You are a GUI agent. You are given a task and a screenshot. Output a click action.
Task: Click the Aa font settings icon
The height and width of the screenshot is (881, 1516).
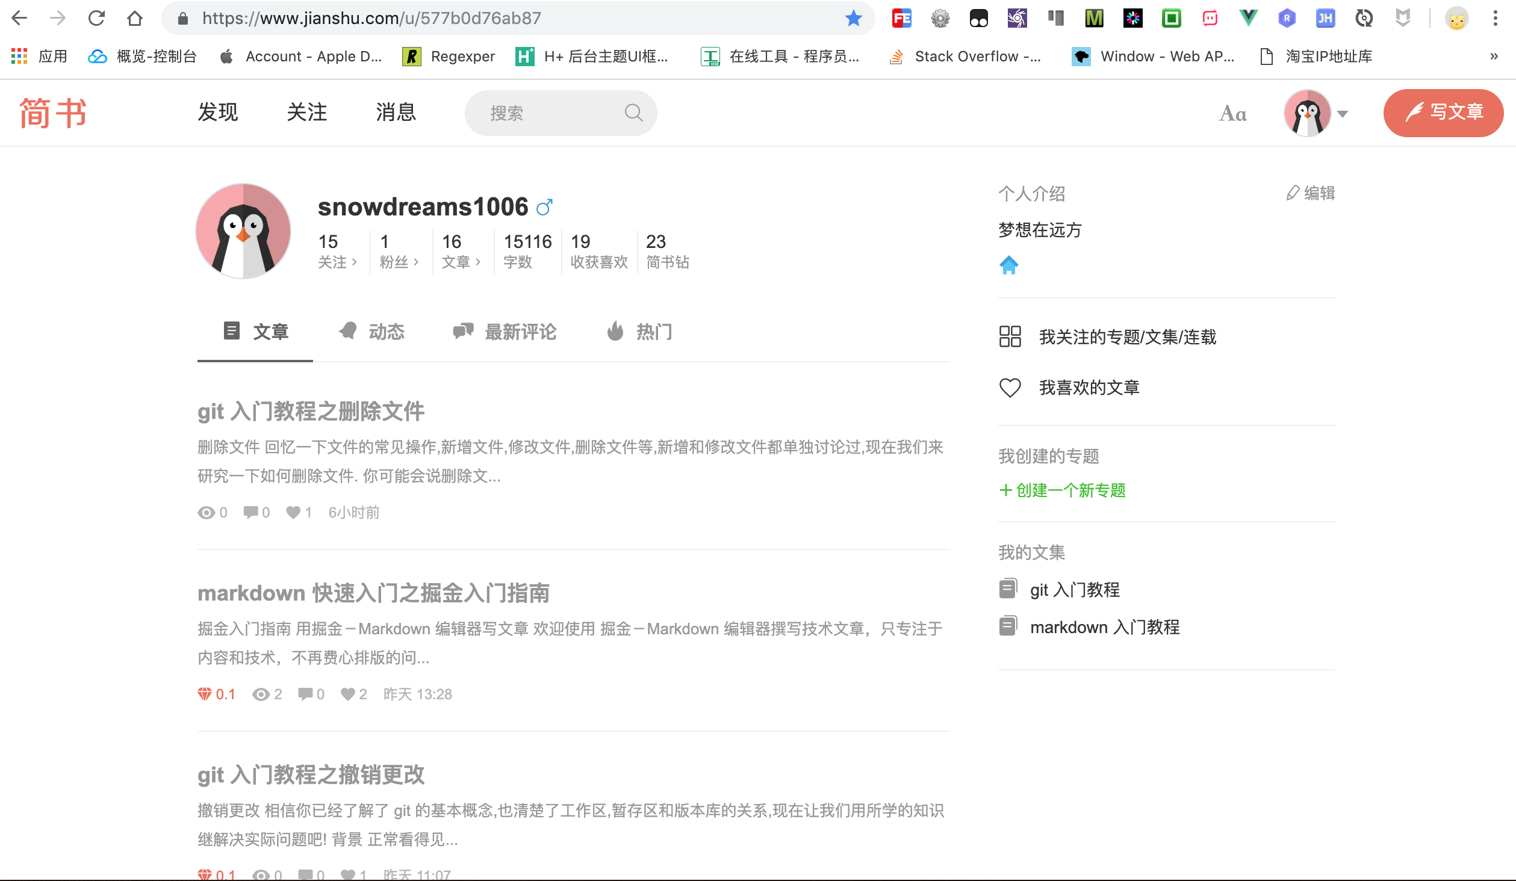coord(1232,113)
